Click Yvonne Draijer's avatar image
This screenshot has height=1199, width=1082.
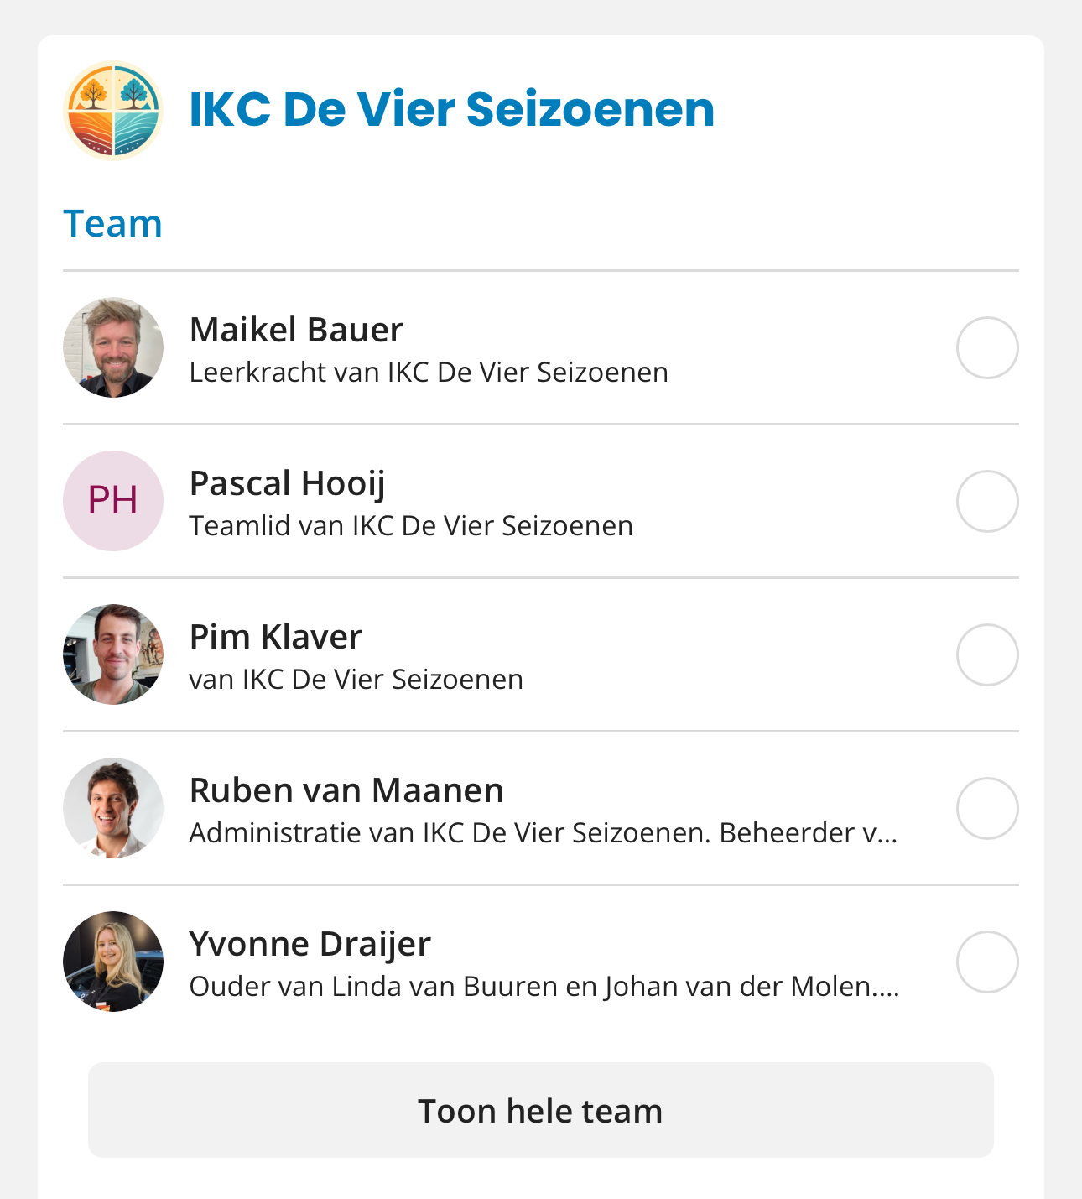[x=113, y=962]
